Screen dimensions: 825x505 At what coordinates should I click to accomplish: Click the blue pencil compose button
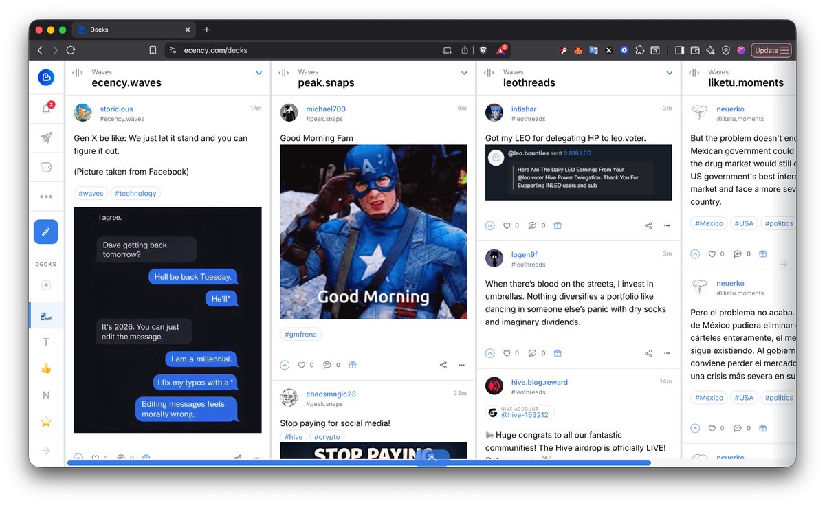[46, 232]
